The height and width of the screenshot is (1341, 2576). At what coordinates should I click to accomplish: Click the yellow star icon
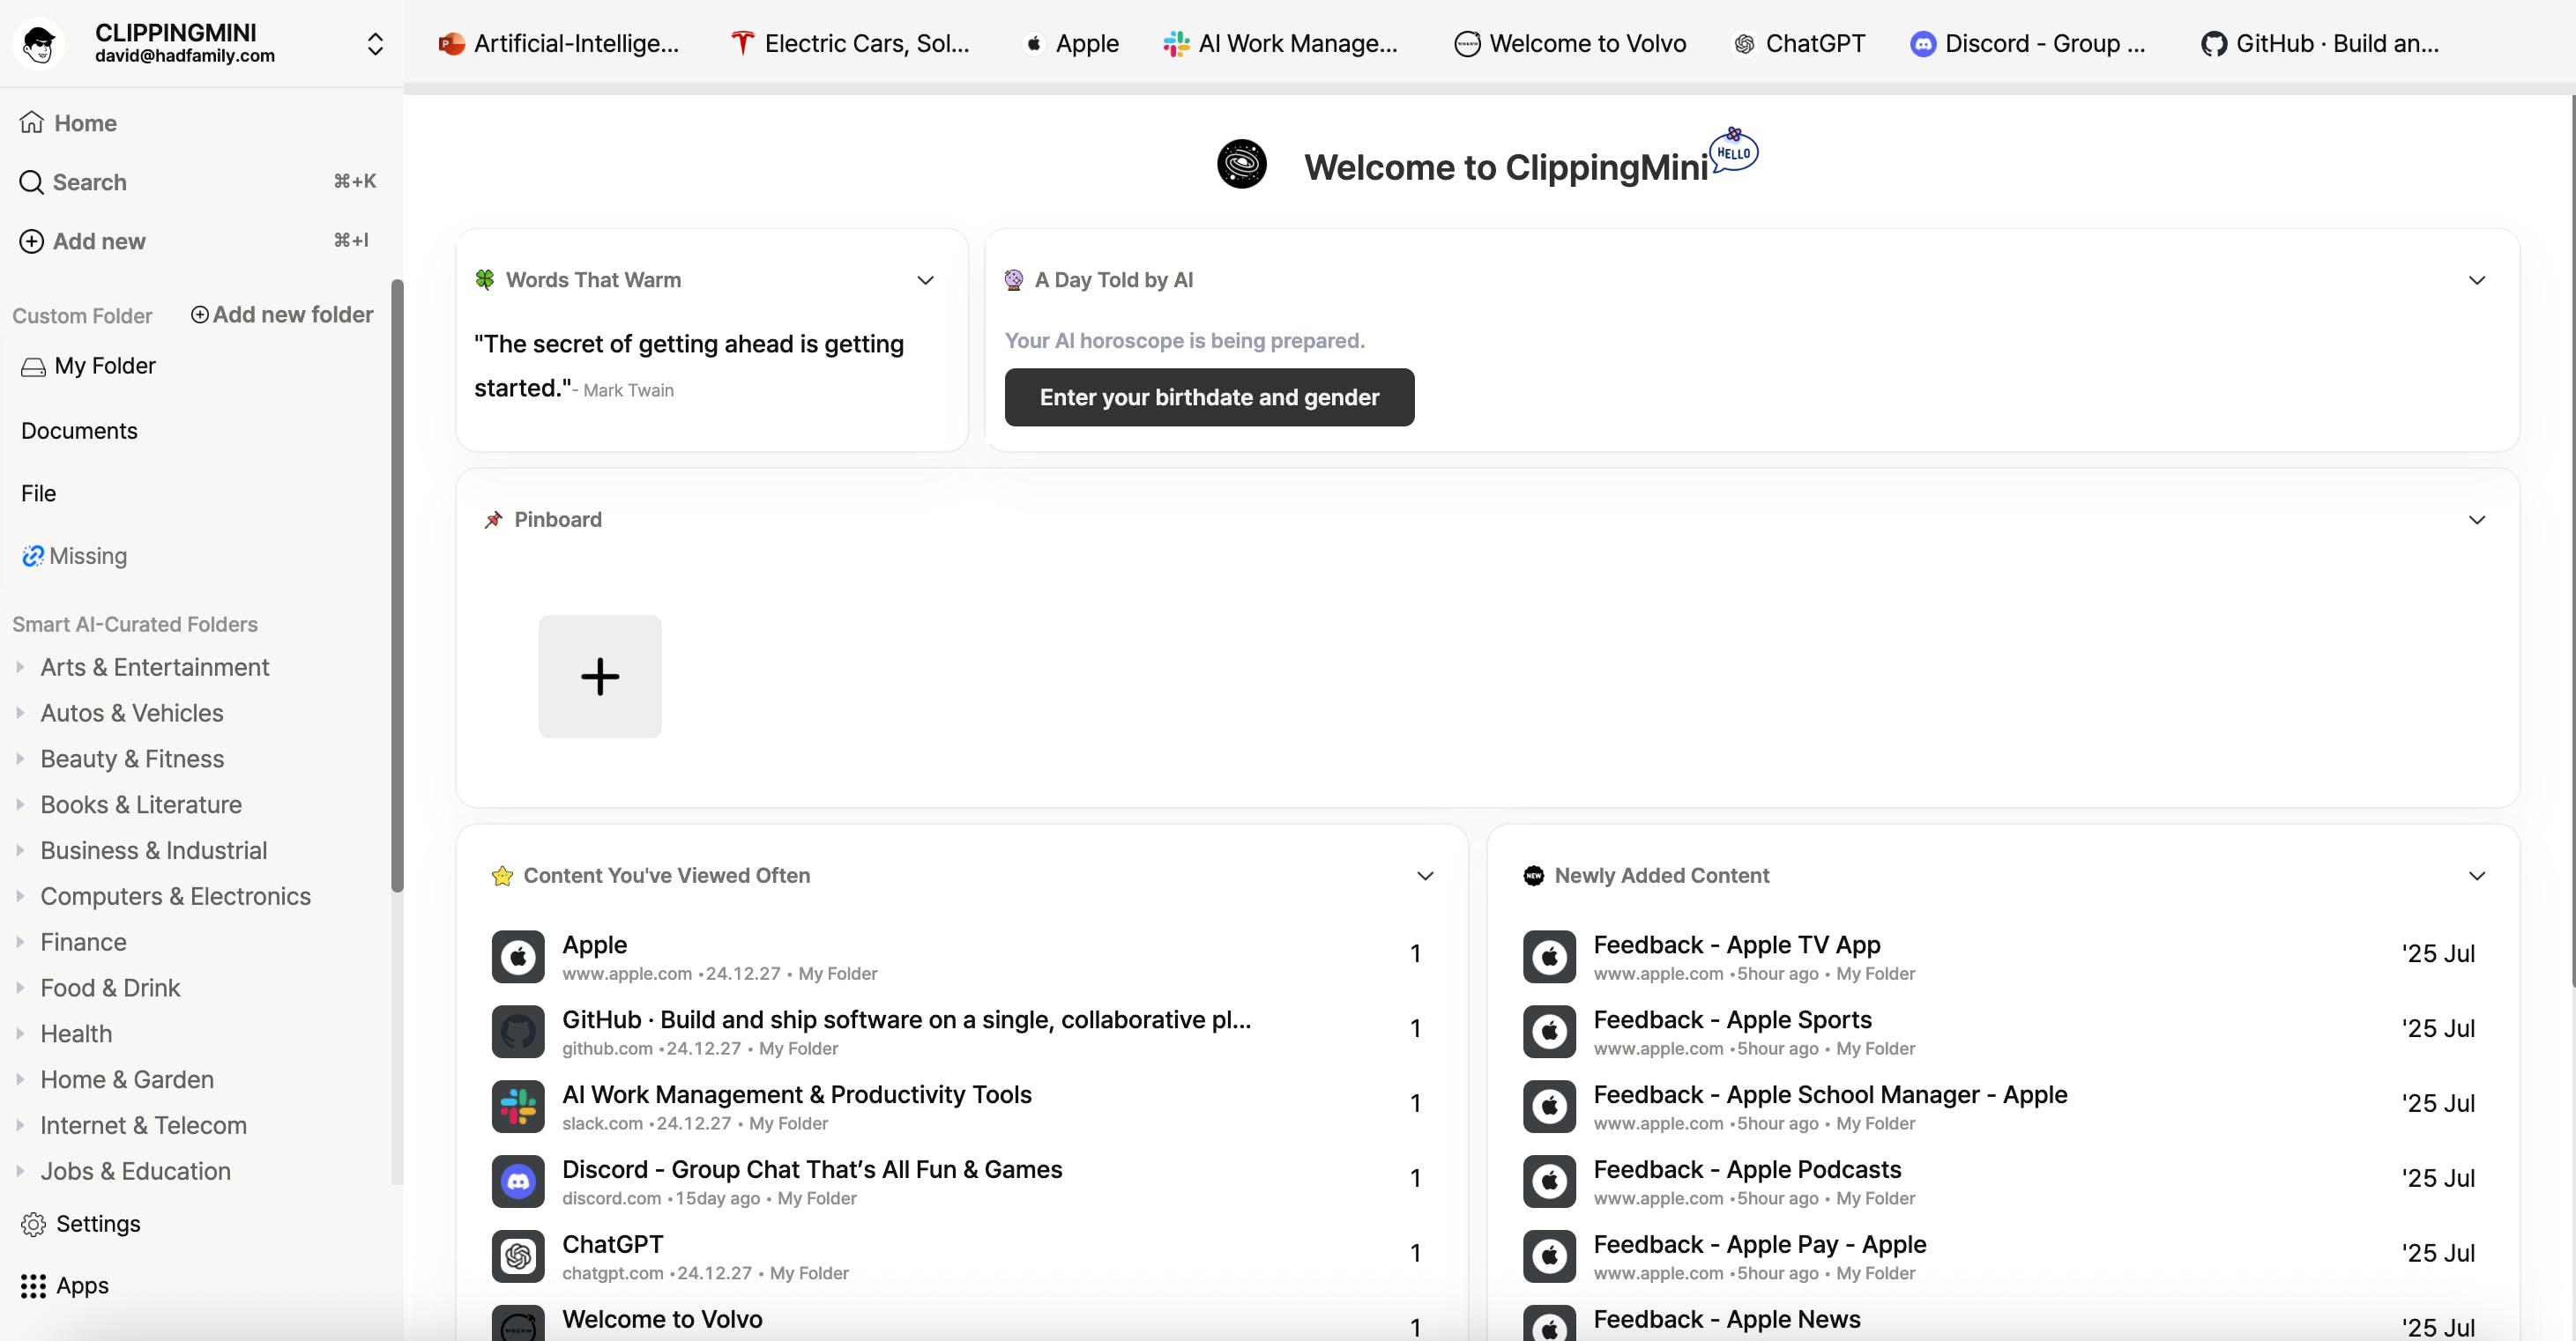502,877
